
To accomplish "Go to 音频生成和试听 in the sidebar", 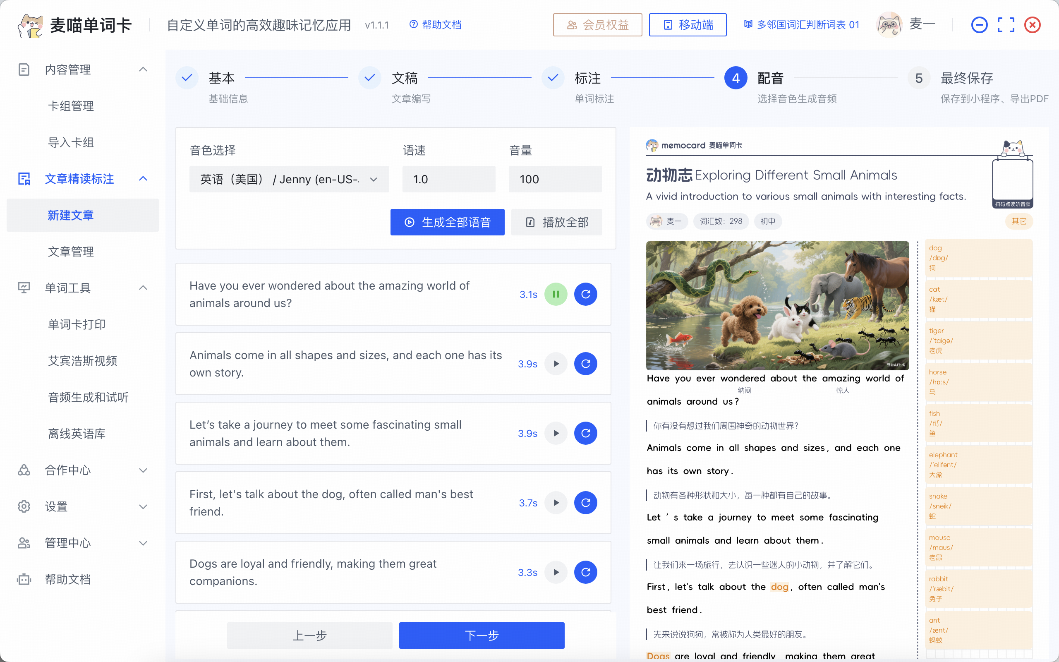I will 88,397.
